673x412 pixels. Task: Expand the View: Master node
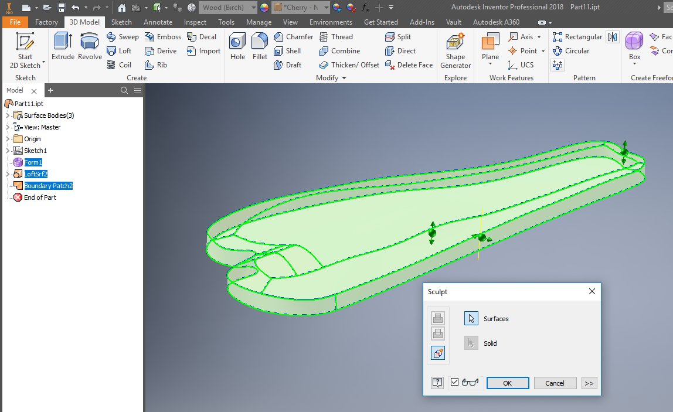click(x=8, y=127)
